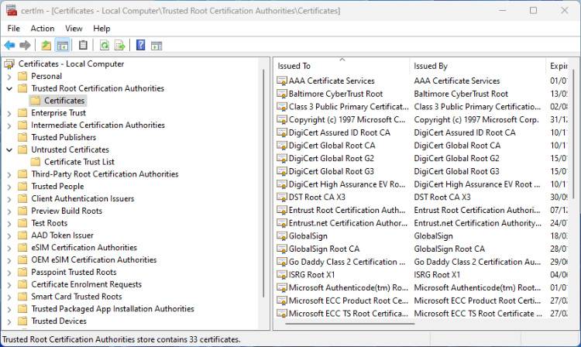Toggle the Show/Hide Console Tree icon

pyautogui.click(x=63, y=46)
